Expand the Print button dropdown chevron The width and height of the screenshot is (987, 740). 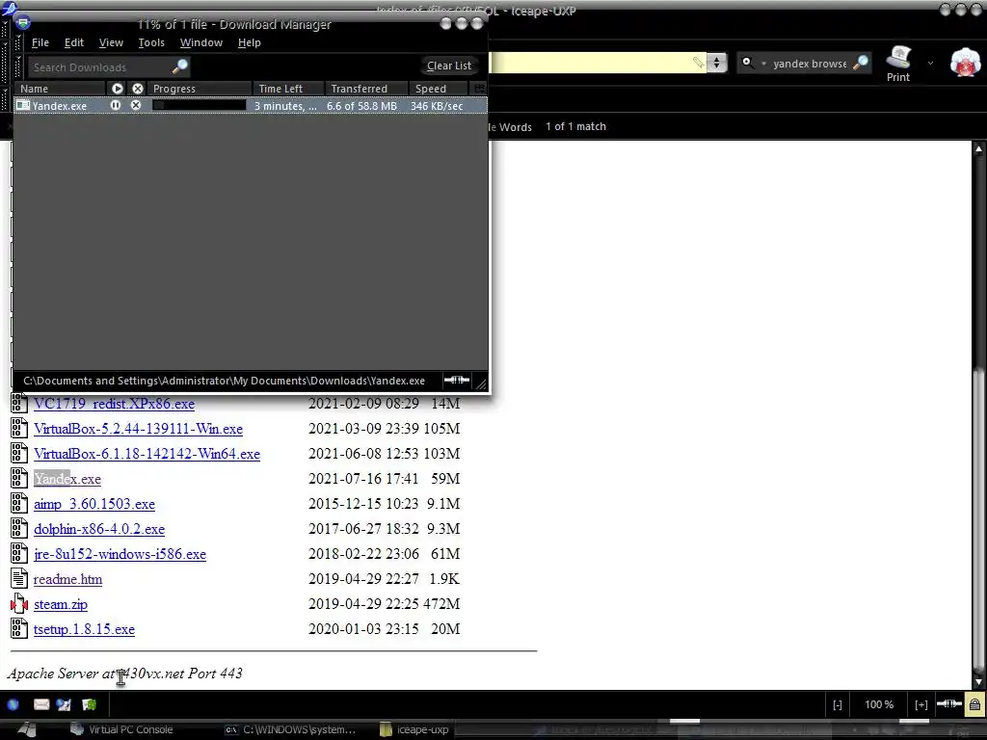(930, 63)
